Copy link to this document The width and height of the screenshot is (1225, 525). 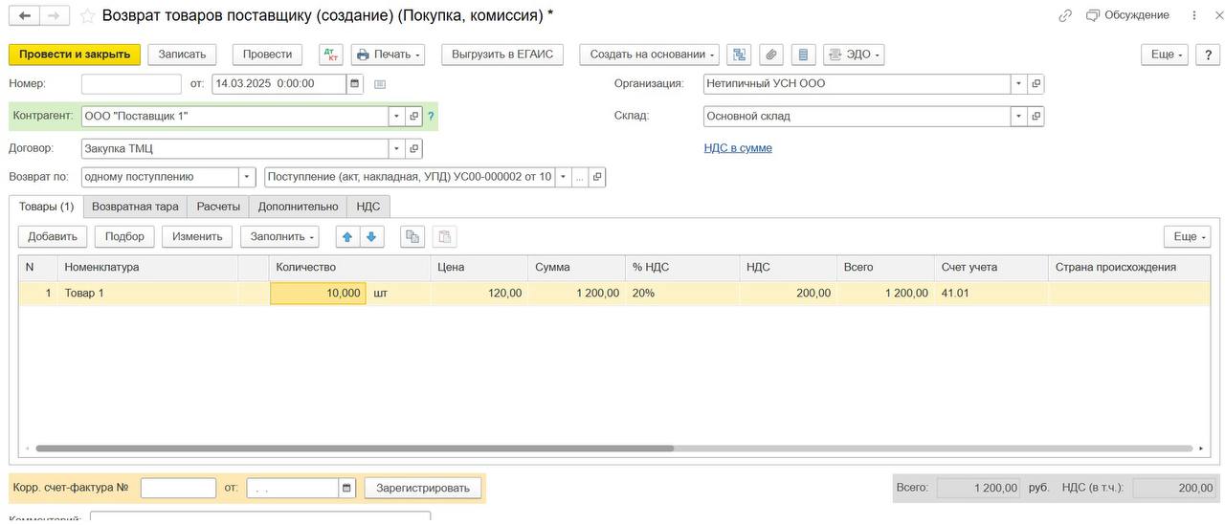pyautogui.click(x=1065, y=15)
